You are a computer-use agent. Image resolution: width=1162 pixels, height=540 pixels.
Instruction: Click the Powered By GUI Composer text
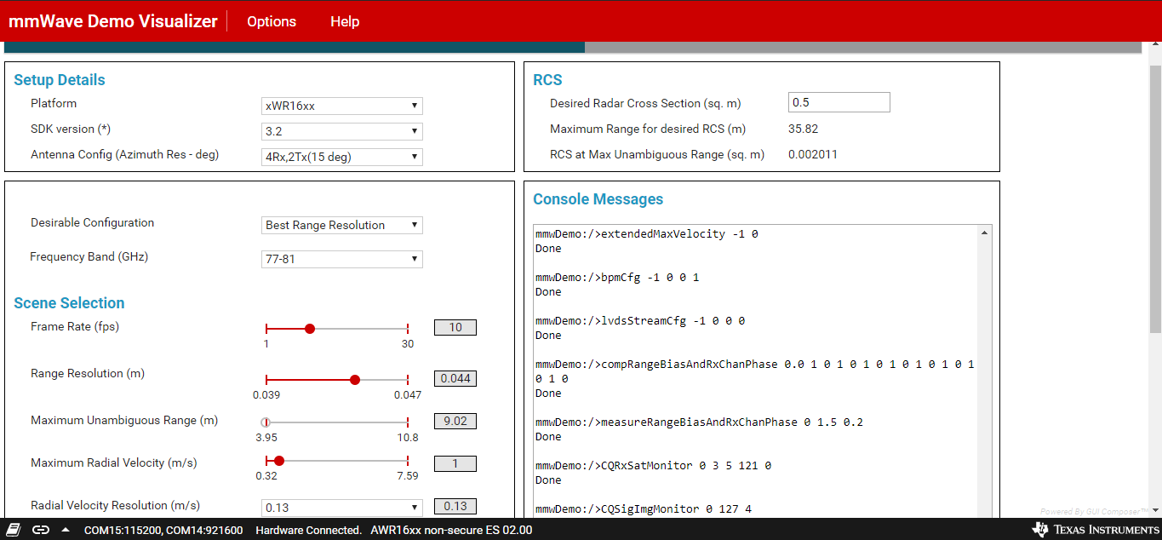click(x=1093, y=512)
